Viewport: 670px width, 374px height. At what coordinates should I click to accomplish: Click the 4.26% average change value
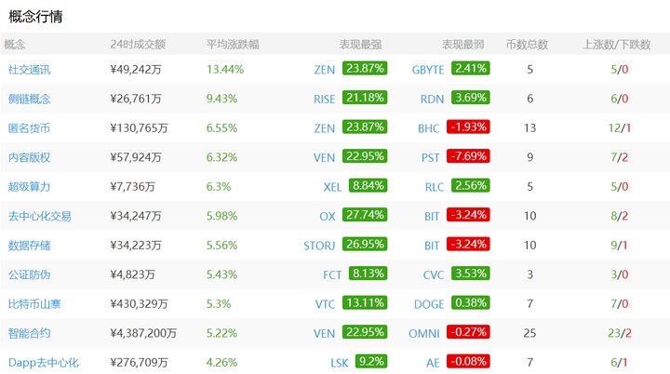(221, 363)
